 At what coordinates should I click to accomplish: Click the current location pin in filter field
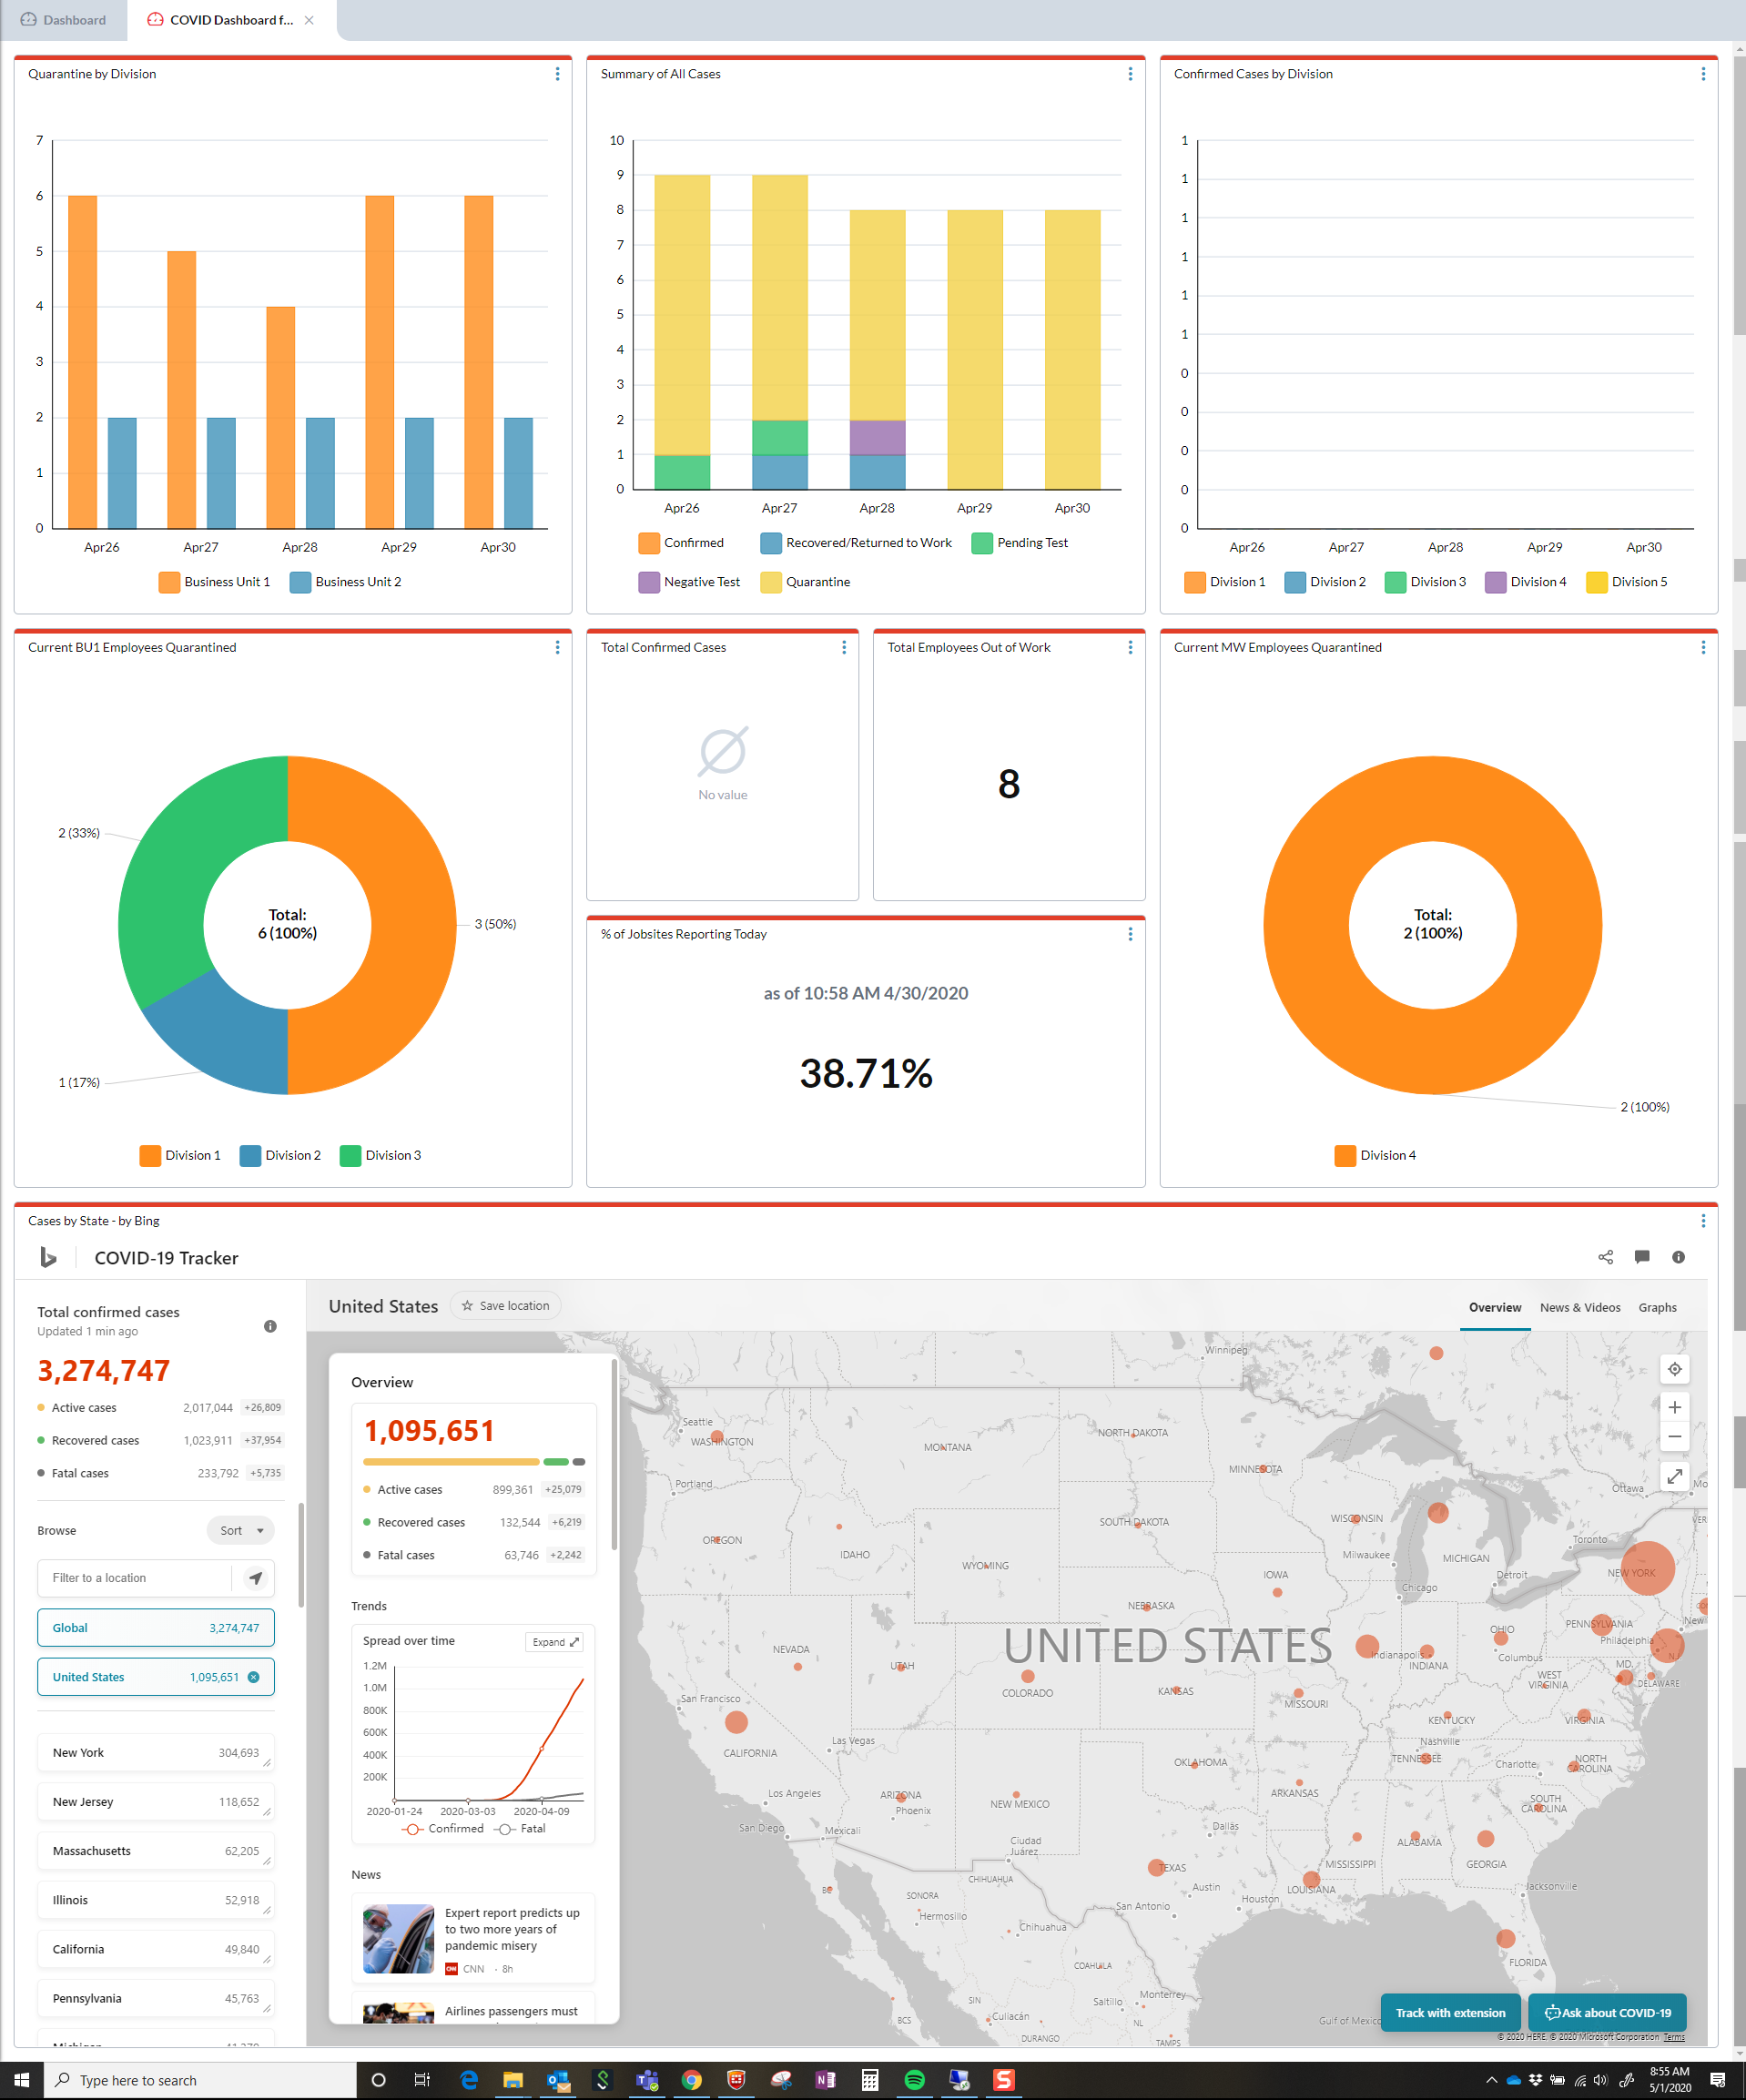click(x=257, y=1577)
